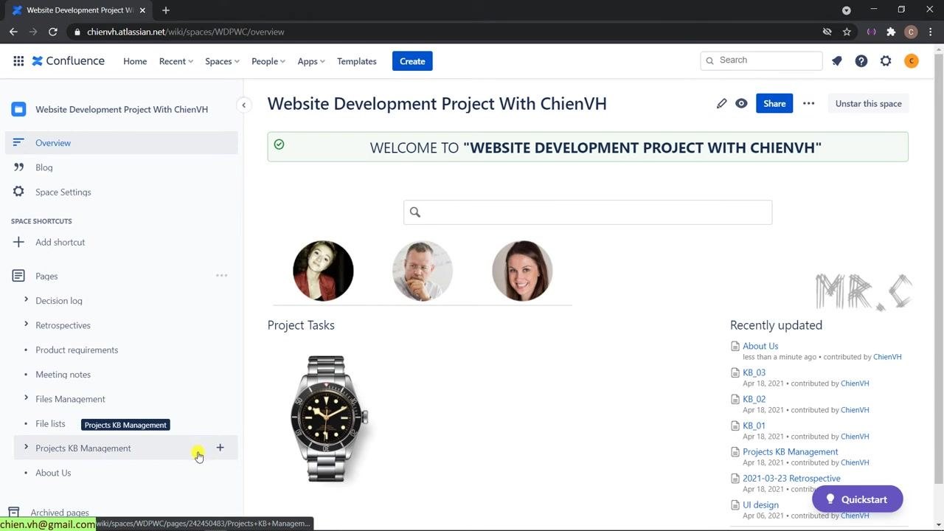Open the People dropdown menu
The image size is (944, 531).
click(268, 61)
